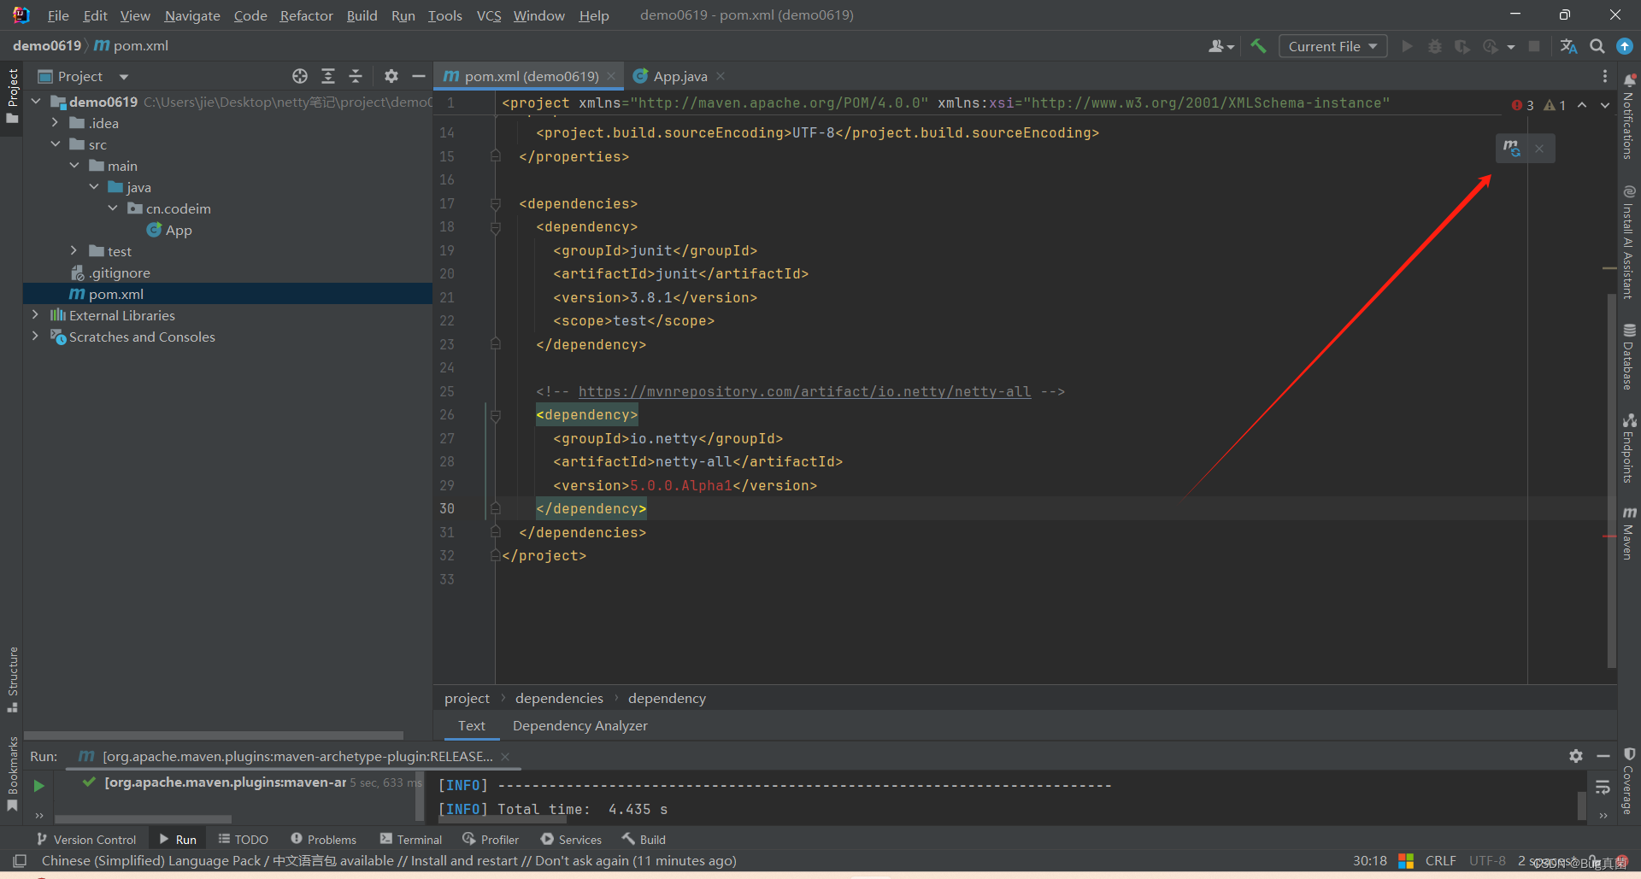Switch to the Dependency Analyzer tab
This screenshot has width=1641, height=879.
point(579,725)
